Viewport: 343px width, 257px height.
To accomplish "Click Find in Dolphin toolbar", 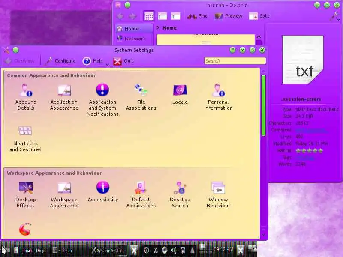I will pyautogui.click(x=197, y=16).
